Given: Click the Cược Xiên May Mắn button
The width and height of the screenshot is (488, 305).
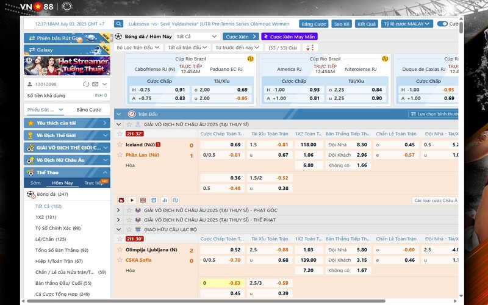Looking at the screenshot, I should [289, 37].
